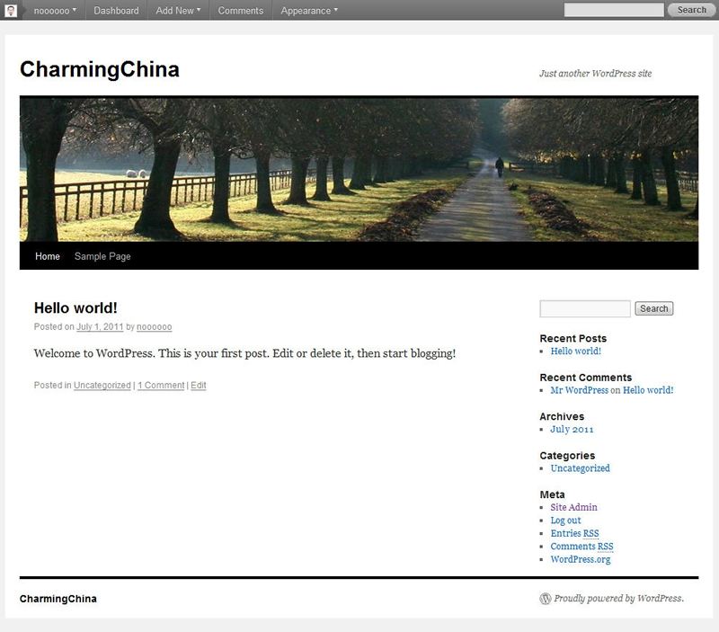This screenshot has width=719, height=632.
Task: Click the WordPress logo in the admin bar
Action: (x=10, y=10)
